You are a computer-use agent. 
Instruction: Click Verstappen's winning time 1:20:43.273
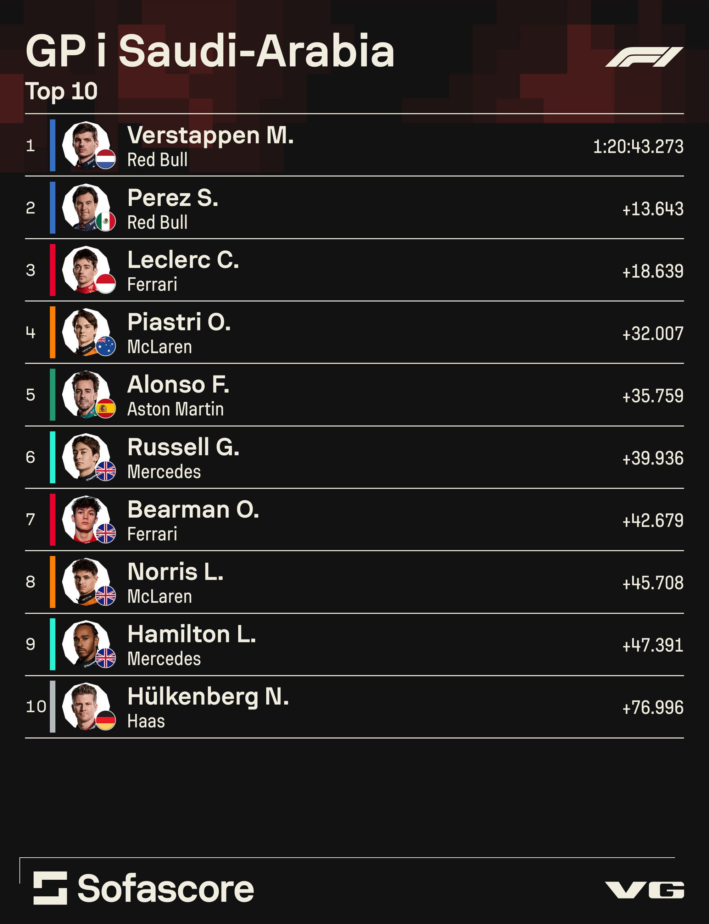pos(638,146)
